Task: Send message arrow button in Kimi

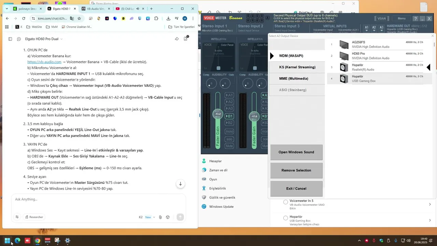Action: 180,217
